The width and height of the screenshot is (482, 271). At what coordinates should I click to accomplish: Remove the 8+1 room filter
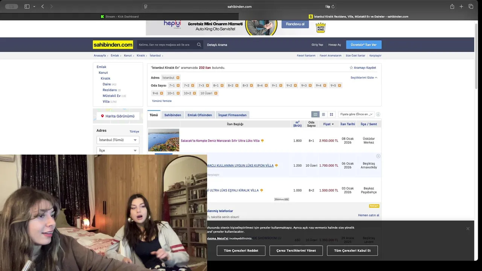pos(222,85)
